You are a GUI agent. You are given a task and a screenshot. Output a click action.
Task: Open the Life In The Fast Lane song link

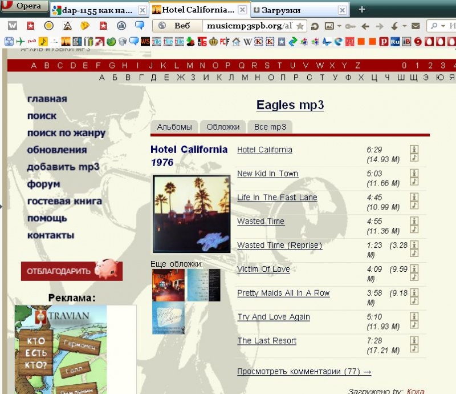point(277,198)
